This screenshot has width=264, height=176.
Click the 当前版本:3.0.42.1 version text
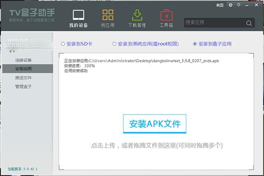22,169
